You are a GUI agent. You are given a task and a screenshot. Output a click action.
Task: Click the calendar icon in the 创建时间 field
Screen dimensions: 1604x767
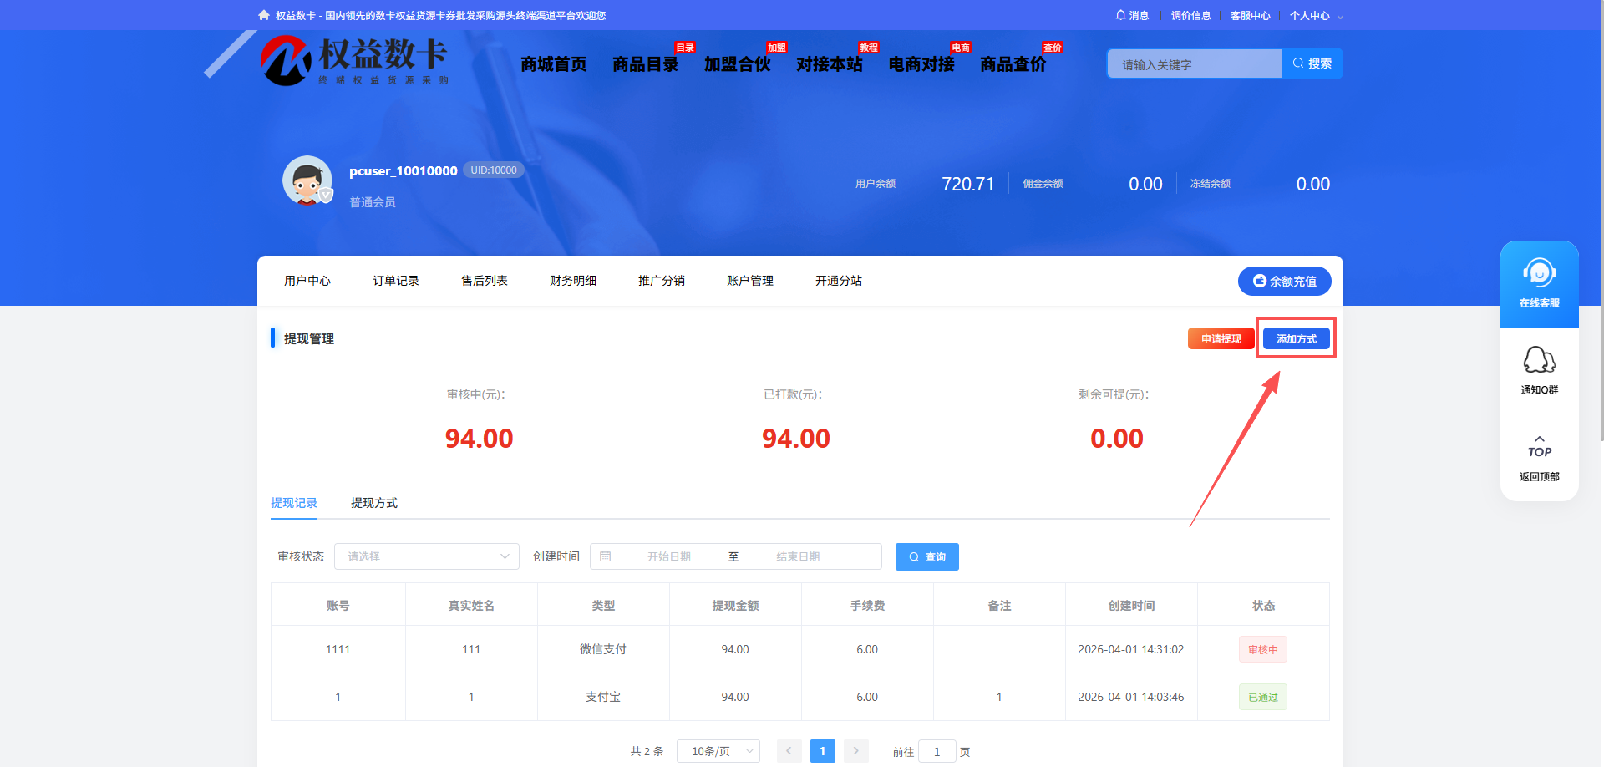pos(607,556)
